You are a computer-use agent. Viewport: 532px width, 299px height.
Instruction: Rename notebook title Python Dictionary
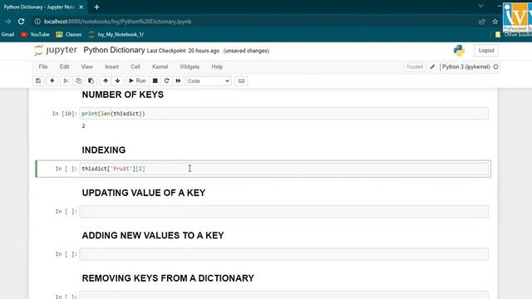click(114, 50)
